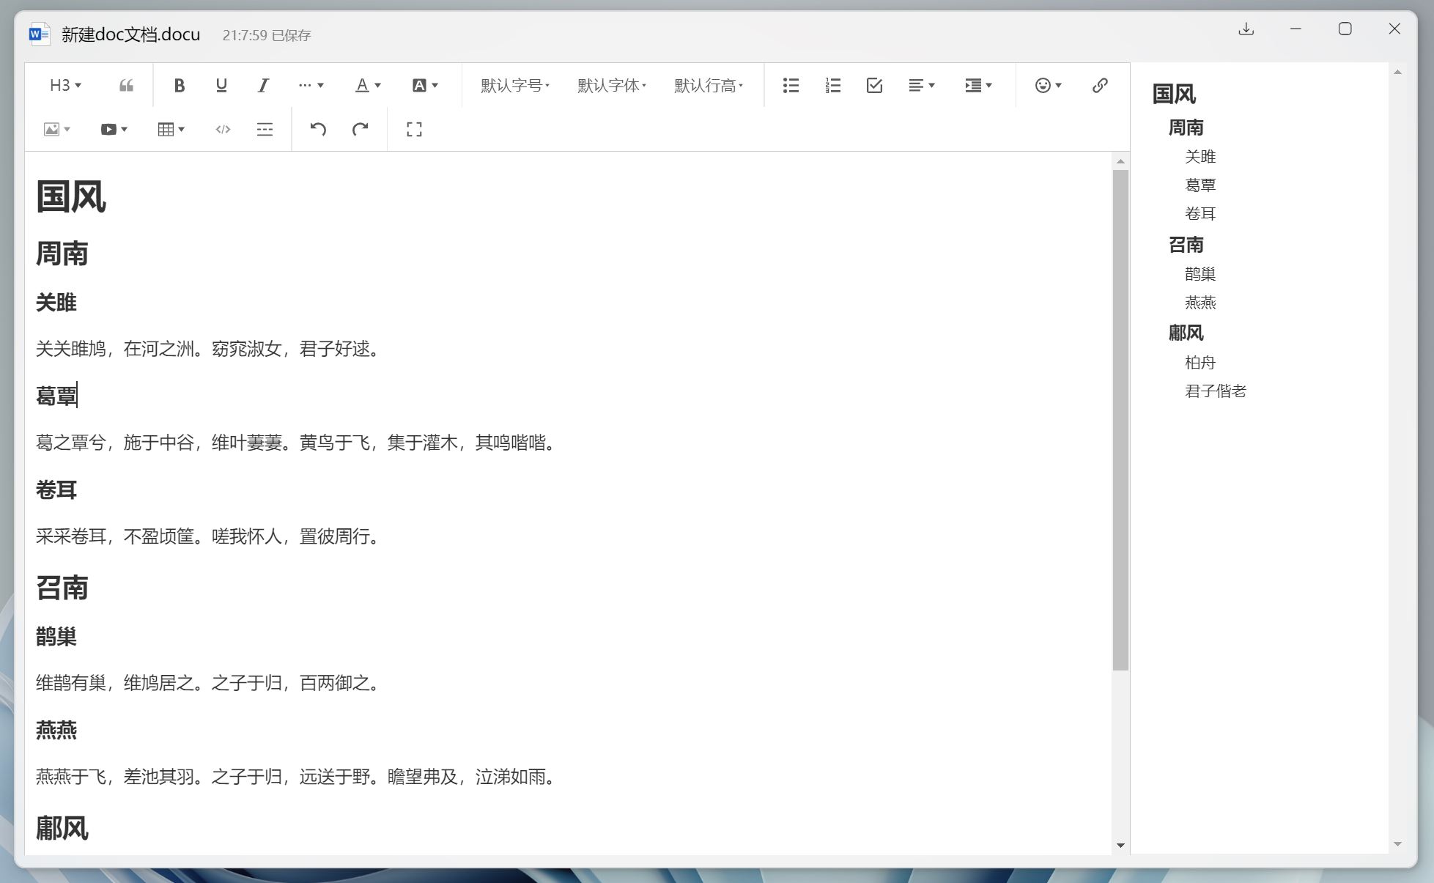1434x883 pixels.
Task: Open the H3 heading level dropdown
Action: pos(63,85)
